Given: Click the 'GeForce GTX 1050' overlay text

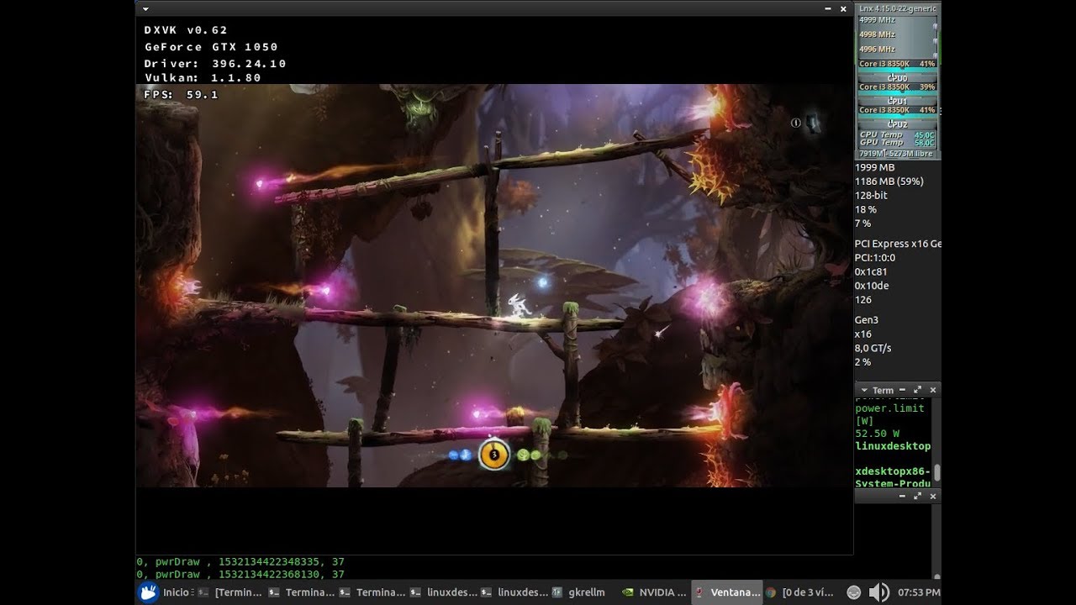Looking at the screenshot, I should coord(211,47).
